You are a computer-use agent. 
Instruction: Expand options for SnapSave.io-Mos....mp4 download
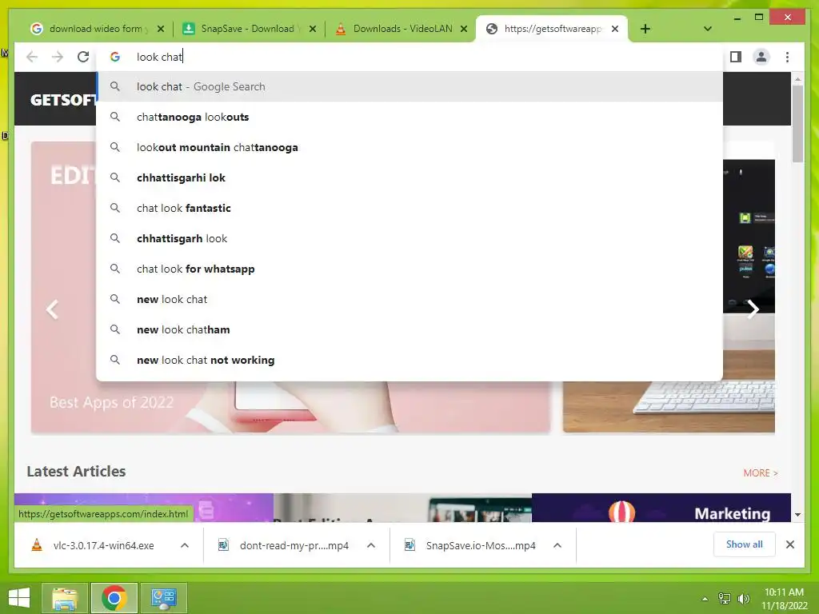[557, 545]
